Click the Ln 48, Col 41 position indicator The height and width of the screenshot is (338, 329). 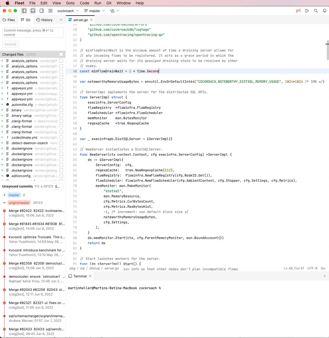(x=294, y=268)
